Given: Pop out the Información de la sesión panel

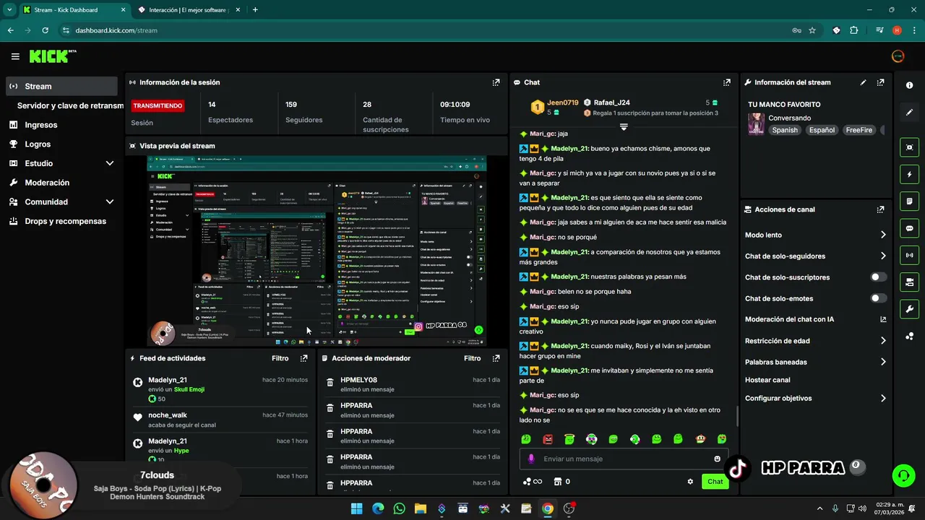Looking at the screenshot, I should [496, 82].
